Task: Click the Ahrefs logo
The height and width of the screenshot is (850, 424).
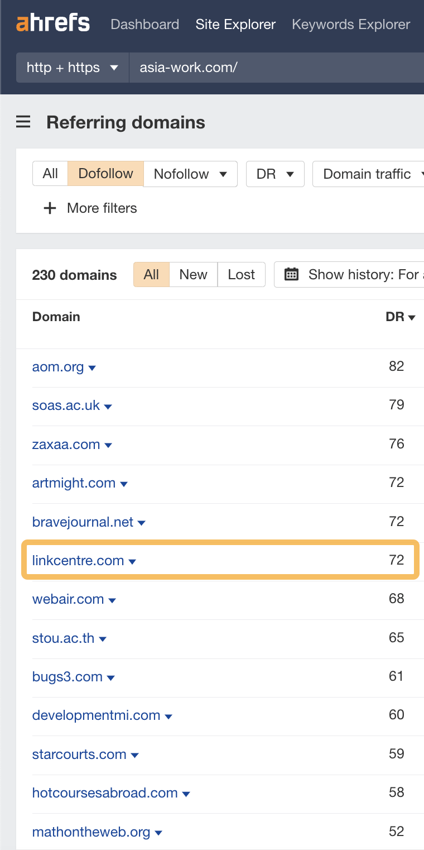Action: click(53, 24)
